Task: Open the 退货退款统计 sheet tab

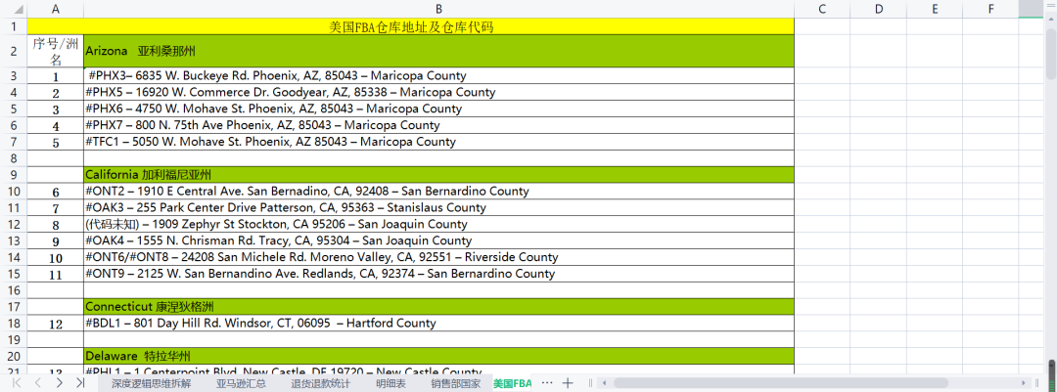Action: (x=320, y=383)
